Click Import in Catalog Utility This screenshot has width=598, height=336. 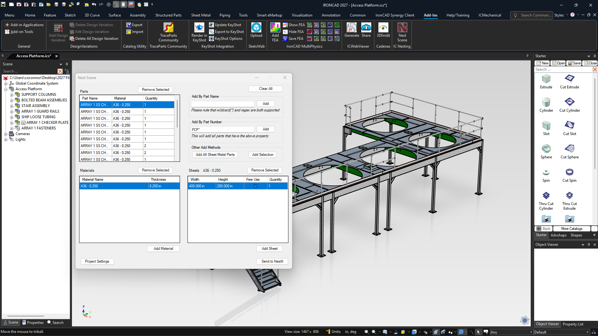tap(135, 32)
